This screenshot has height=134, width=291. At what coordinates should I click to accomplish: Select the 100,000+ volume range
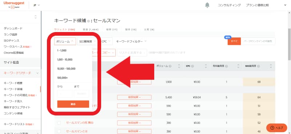62,78
